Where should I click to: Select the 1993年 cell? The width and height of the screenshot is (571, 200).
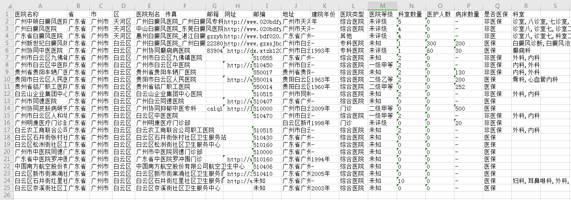click(x=324, y=50)
